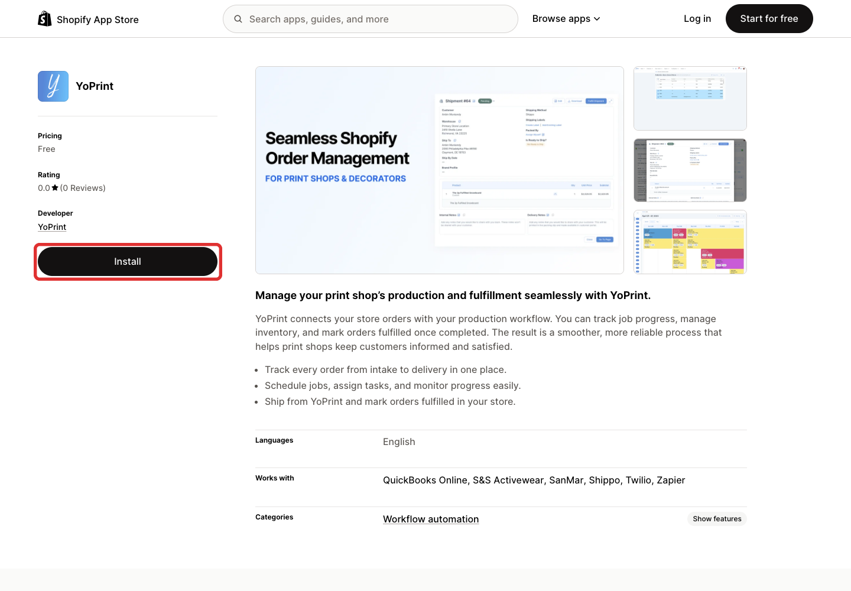Open the Log in link
851x591 pixels.
(697, 19)
